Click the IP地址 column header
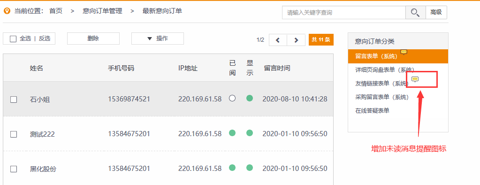Image resolution: width=480 pixels, height=185 pixels. pyautogui.click(x=188, y=68)
